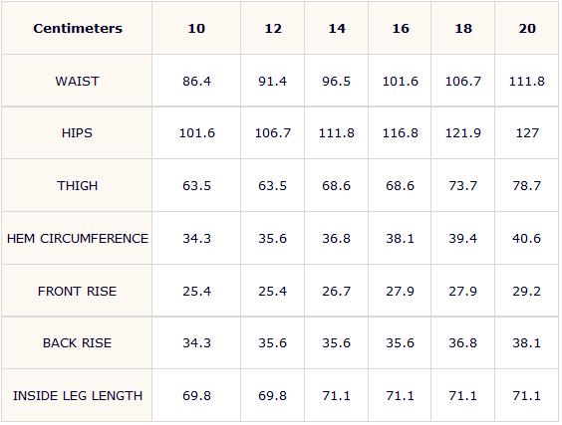Click the hips value 127

click(527, 133)
